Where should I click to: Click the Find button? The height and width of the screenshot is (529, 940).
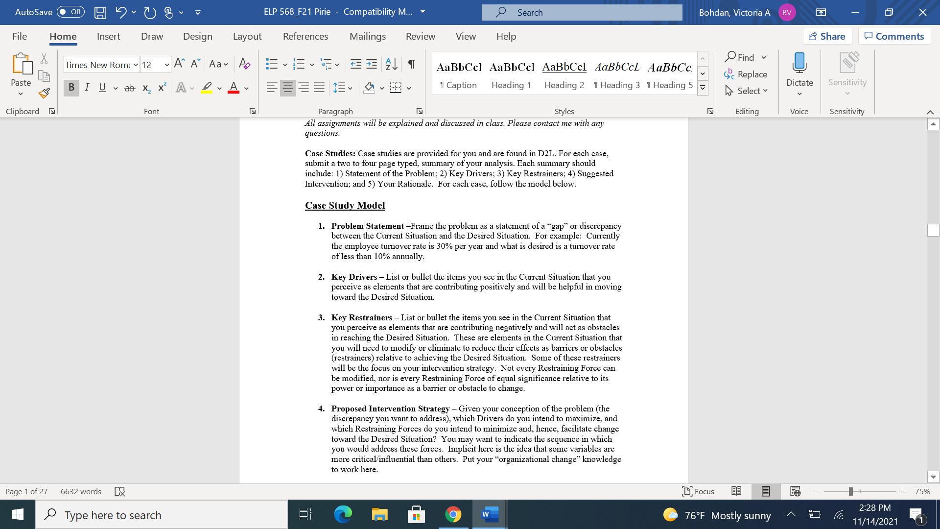pyautogui.click(x=740, y=57)
